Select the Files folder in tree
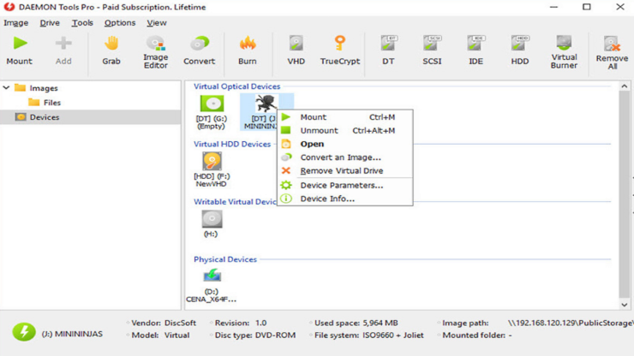This screenshot has width=634, height=356. pos(45,103)
